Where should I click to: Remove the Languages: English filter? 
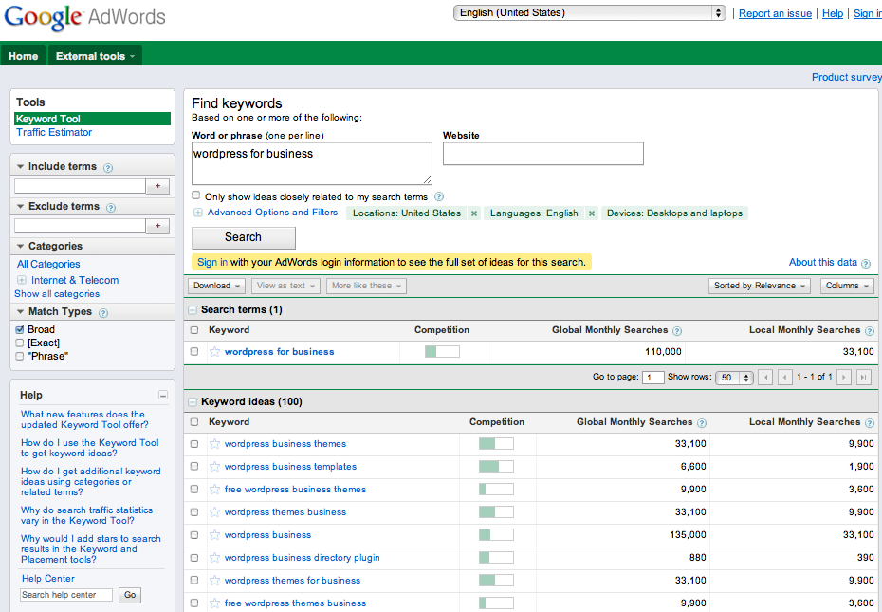point(592,213)
